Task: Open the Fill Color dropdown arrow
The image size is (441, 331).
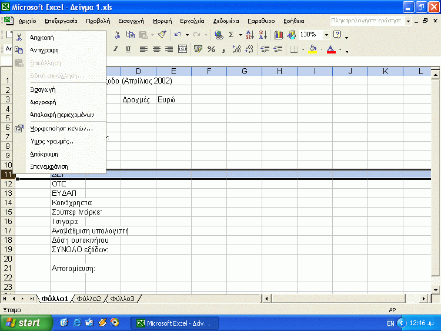Action: coord(322,49)
